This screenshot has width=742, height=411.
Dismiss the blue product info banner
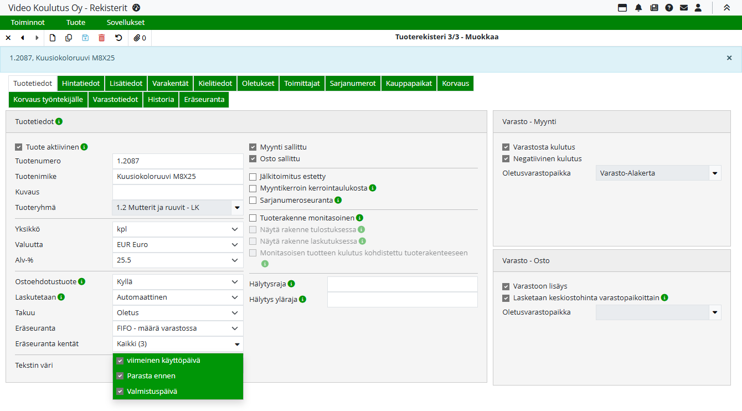[729, 58]
